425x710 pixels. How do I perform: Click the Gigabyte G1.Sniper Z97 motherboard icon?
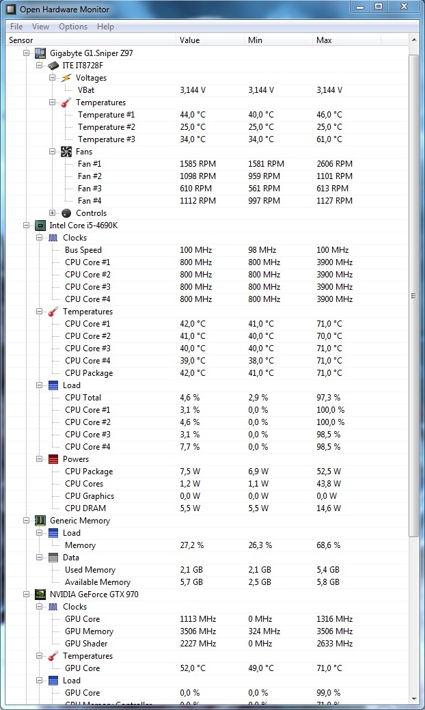tap(40, 53)
